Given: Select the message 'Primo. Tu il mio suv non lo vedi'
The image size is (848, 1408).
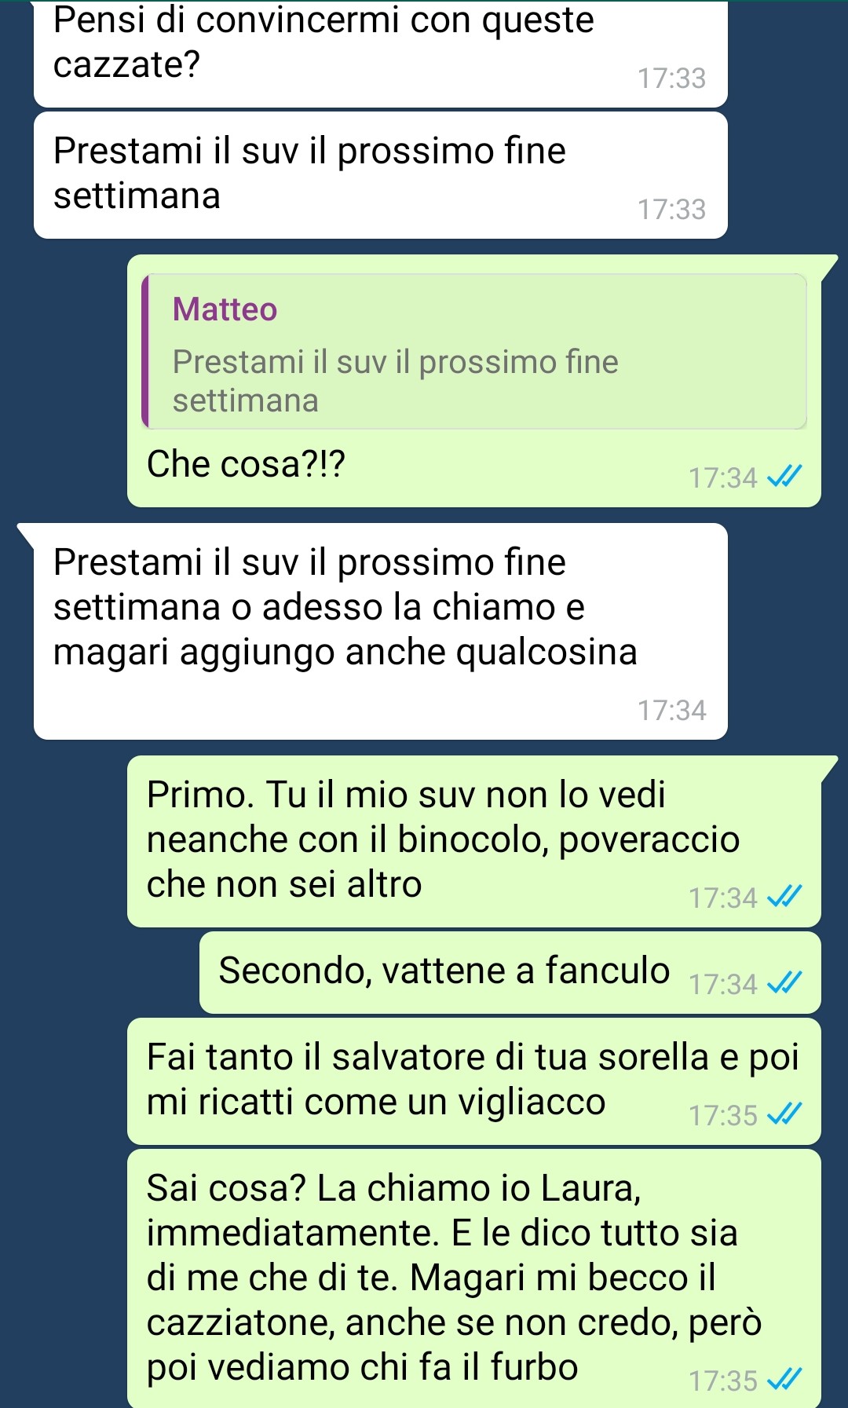Looking at the screenshot, I should 474,841.
